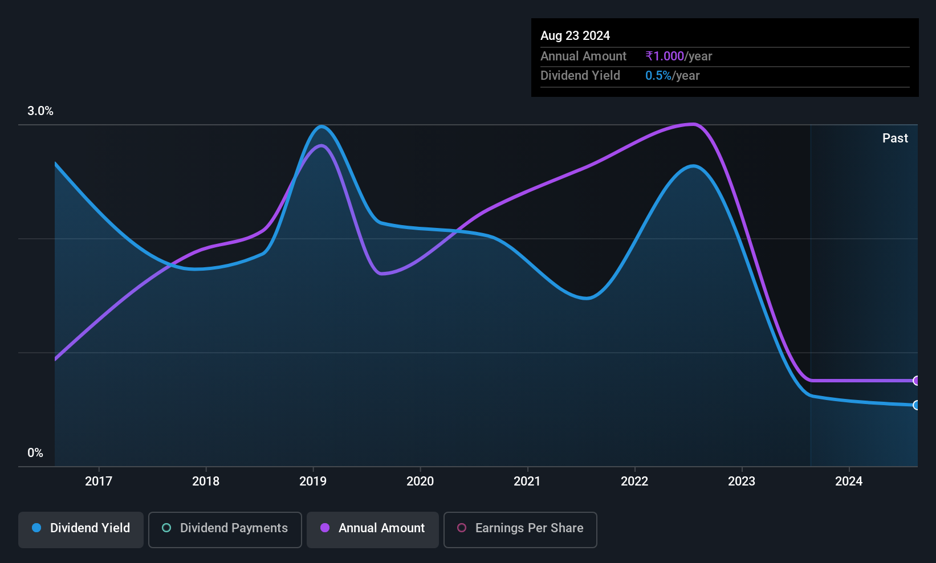Click the 2024 x-axis label
Viewport: 936px width, 563px height.
pyautogui.click(x=849, y=481)
